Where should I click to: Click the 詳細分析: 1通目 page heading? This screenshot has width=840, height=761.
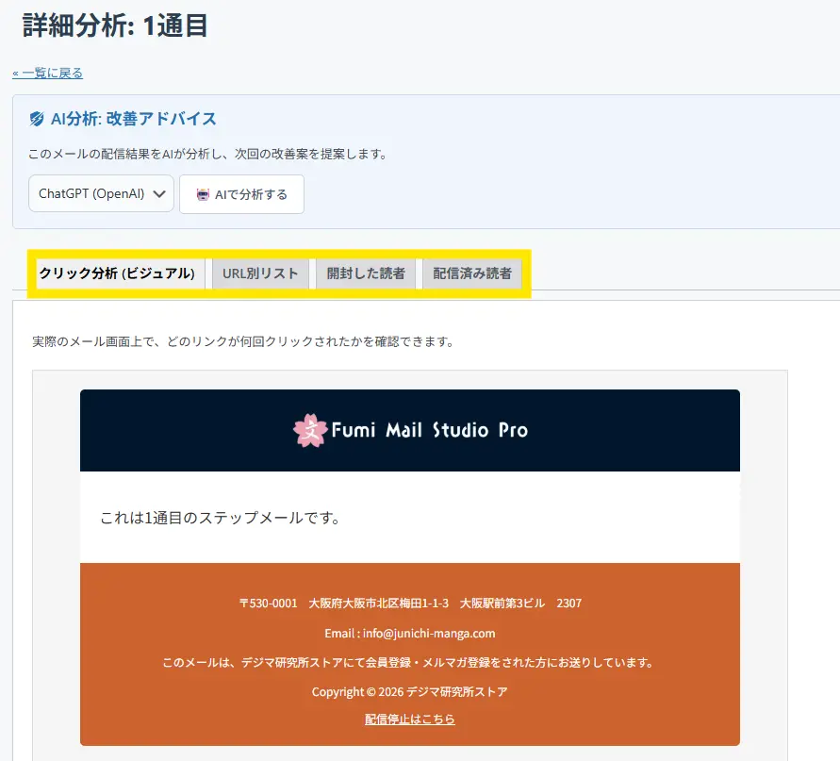[115, 25]
